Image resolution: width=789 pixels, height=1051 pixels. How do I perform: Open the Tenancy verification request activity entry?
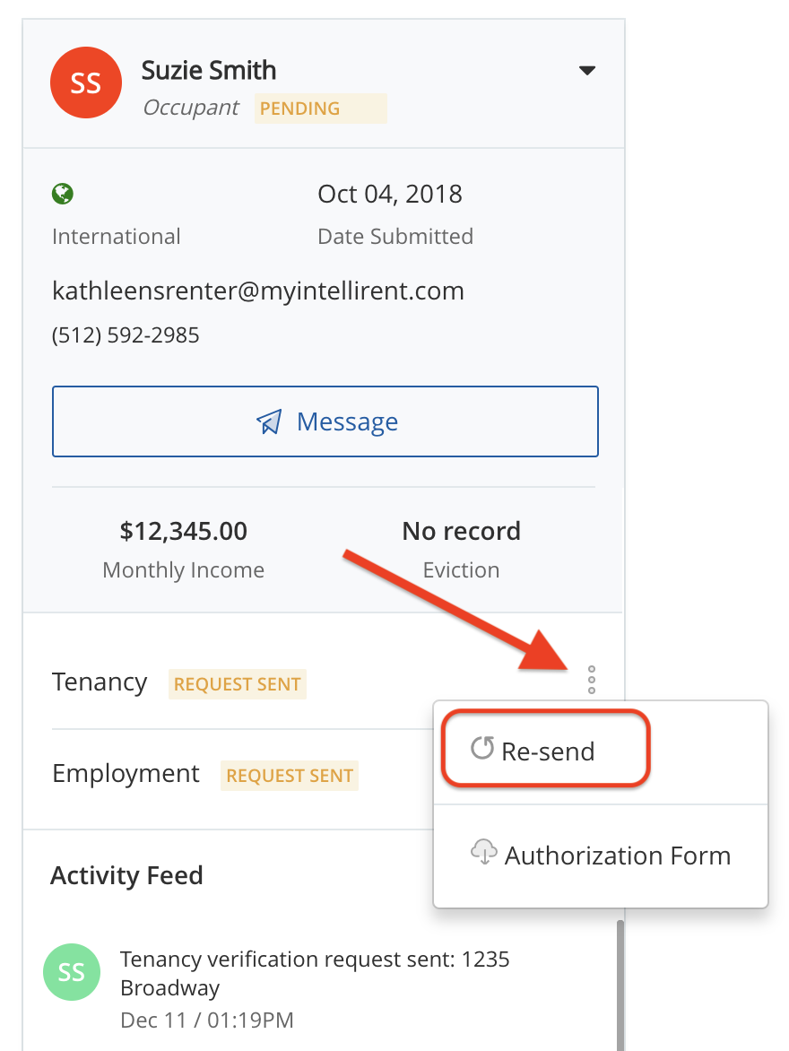(x=315, y=973)
